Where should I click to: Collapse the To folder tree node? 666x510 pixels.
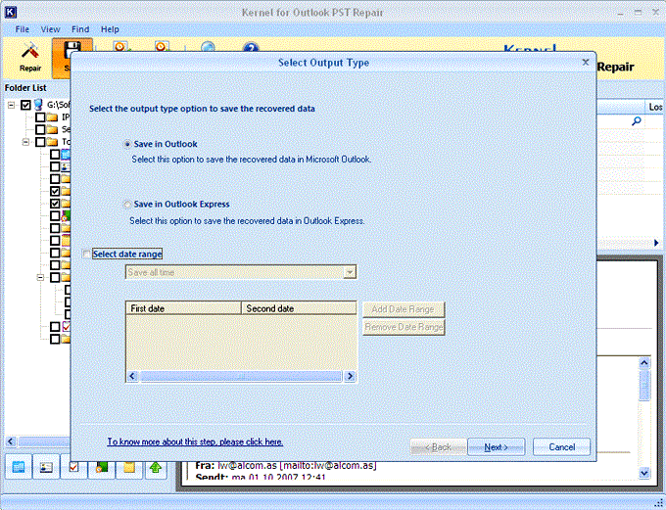(x=25, y=142)
